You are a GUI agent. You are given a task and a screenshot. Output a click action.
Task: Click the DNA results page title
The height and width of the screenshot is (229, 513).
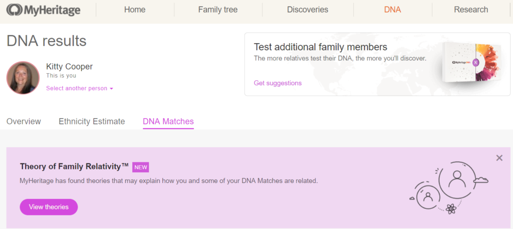47,41
